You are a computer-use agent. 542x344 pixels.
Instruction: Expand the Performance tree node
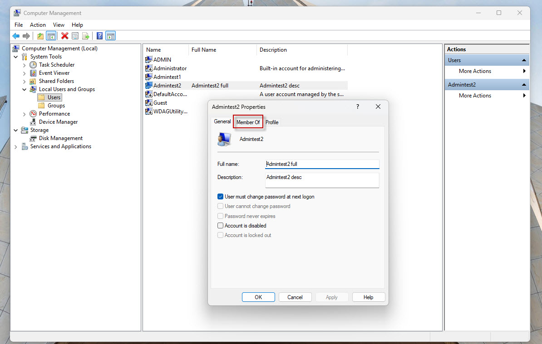pos(24,114)
